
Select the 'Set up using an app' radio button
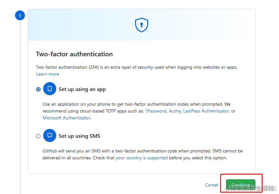tap(38, 89)
